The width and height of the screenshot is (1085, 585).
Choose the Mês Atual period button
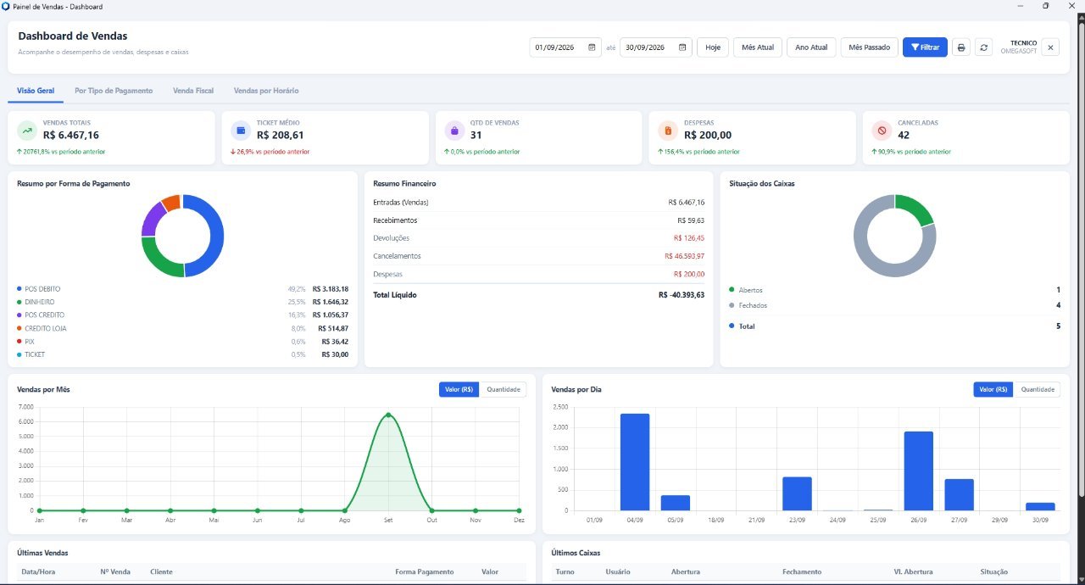[758, 47]
